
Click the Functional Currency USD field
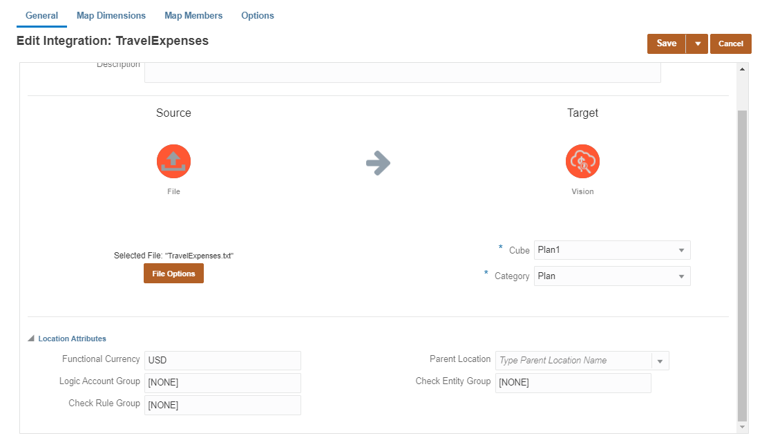pos(222,360)
